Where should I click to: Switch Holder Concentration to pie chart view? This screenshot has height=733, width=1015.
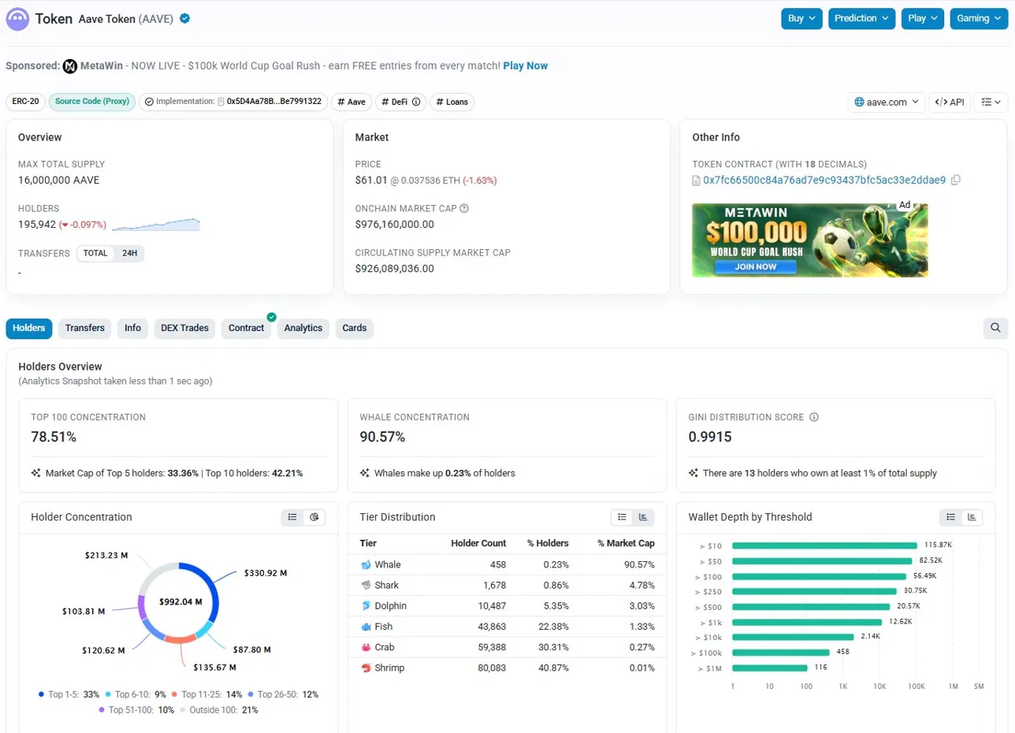(314, 517)
